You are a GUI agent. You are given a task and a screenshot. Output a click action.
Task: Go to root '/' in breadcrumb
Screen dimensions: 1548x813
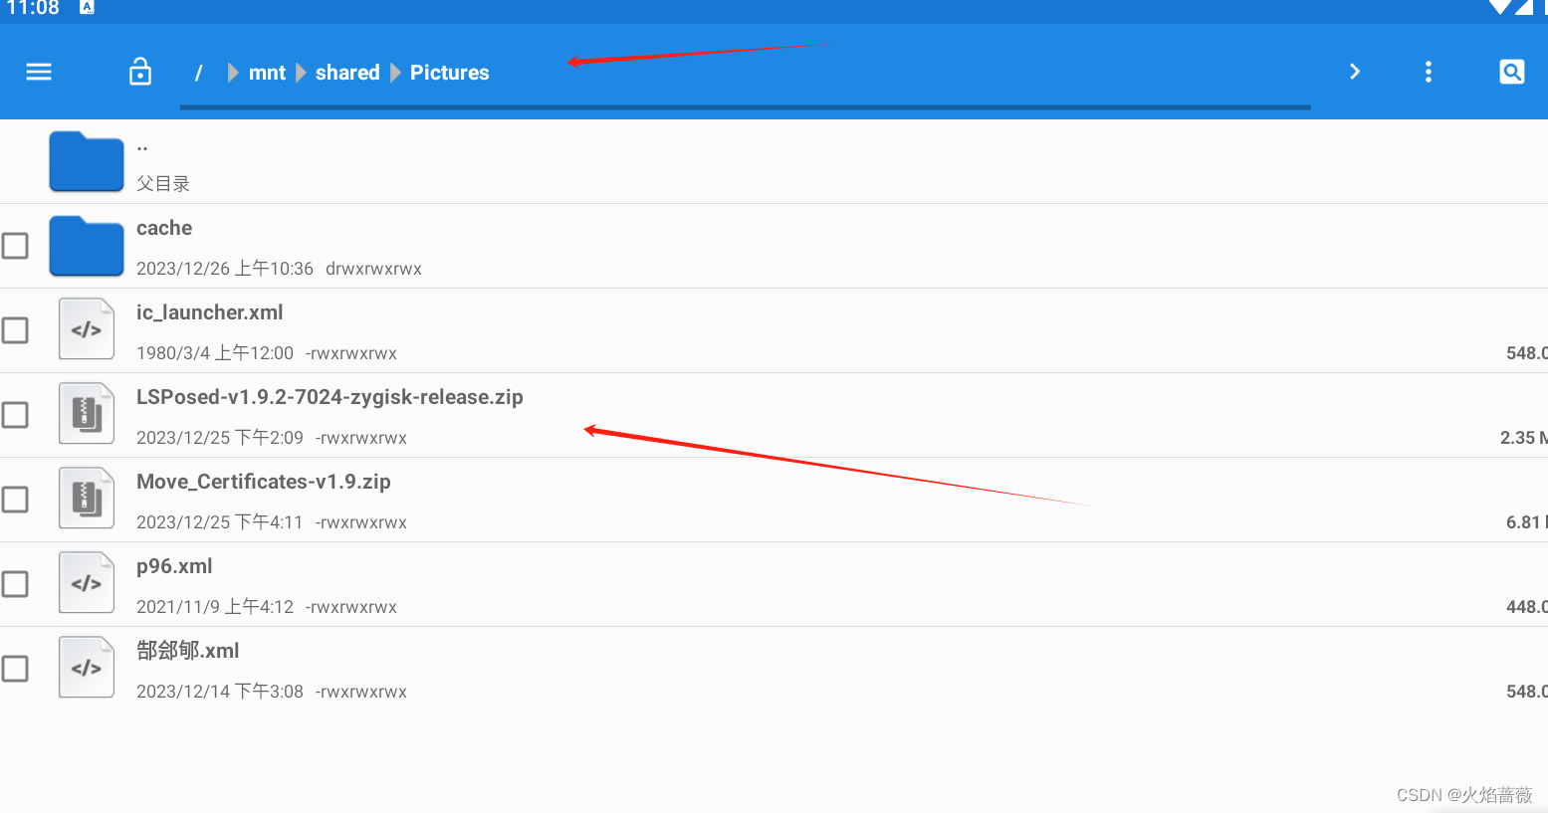[198, 73]
